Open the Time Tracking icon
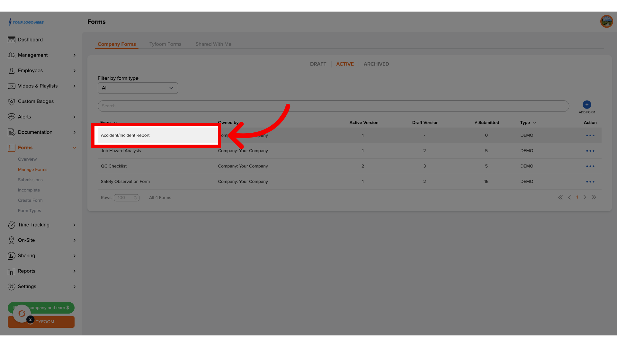The height and width of the screenshot is (347, 617). coord(11,225)
